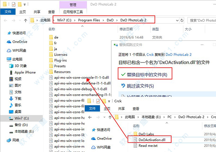Screen dimensions: 216x152
Task: Sort by the 大小 column header
Action: (x=188, y=29)
